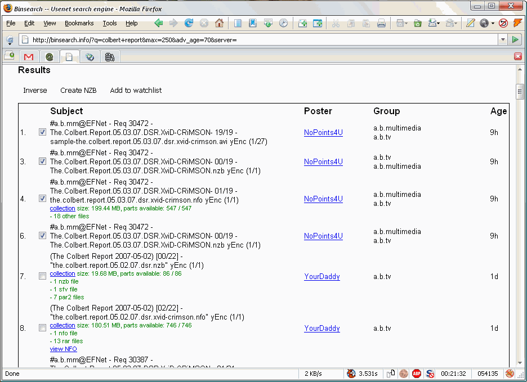
Task: Open a new tab with the plus icon
Action: (x=302, y=23)
